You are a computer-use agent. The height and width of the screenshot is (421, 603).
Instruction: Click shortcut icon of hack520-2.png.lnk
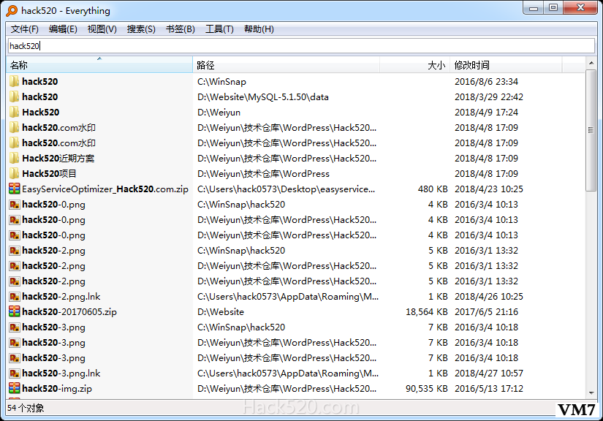coord(15,297)
